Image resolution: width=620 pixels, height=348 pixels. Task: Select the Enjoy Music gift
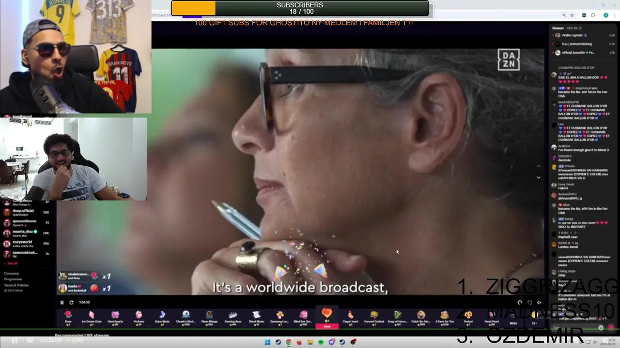pyautogui.click(x=162, y=317)
